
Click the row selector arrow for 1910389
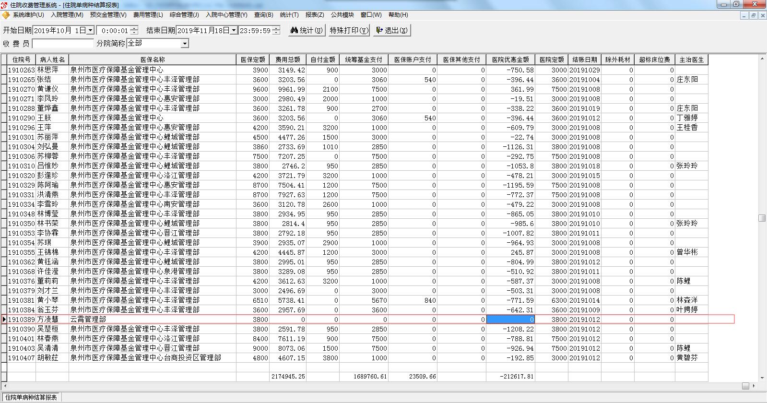4,319
